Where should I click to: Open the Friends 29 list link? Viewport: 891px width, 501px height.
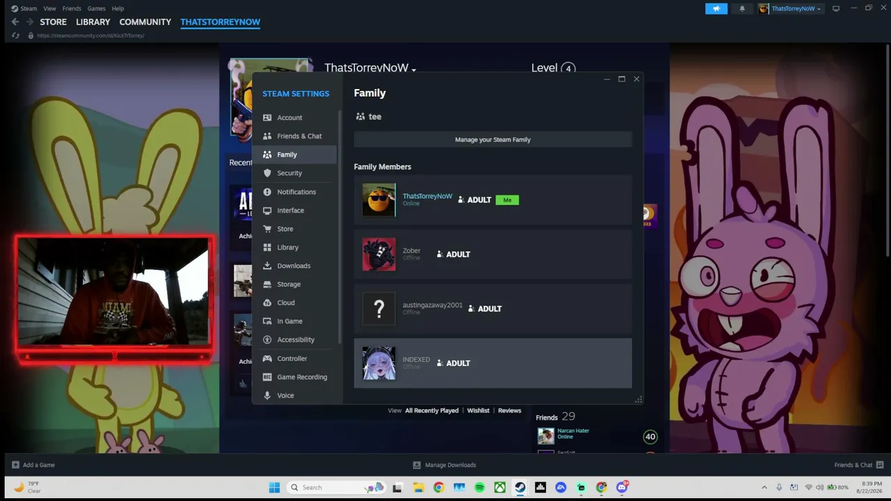[555, 417]
